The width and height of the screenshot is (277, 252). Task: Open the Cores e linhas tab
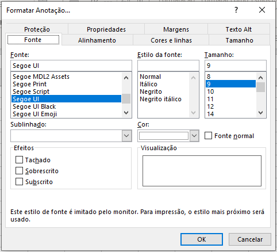pos(171,40)
